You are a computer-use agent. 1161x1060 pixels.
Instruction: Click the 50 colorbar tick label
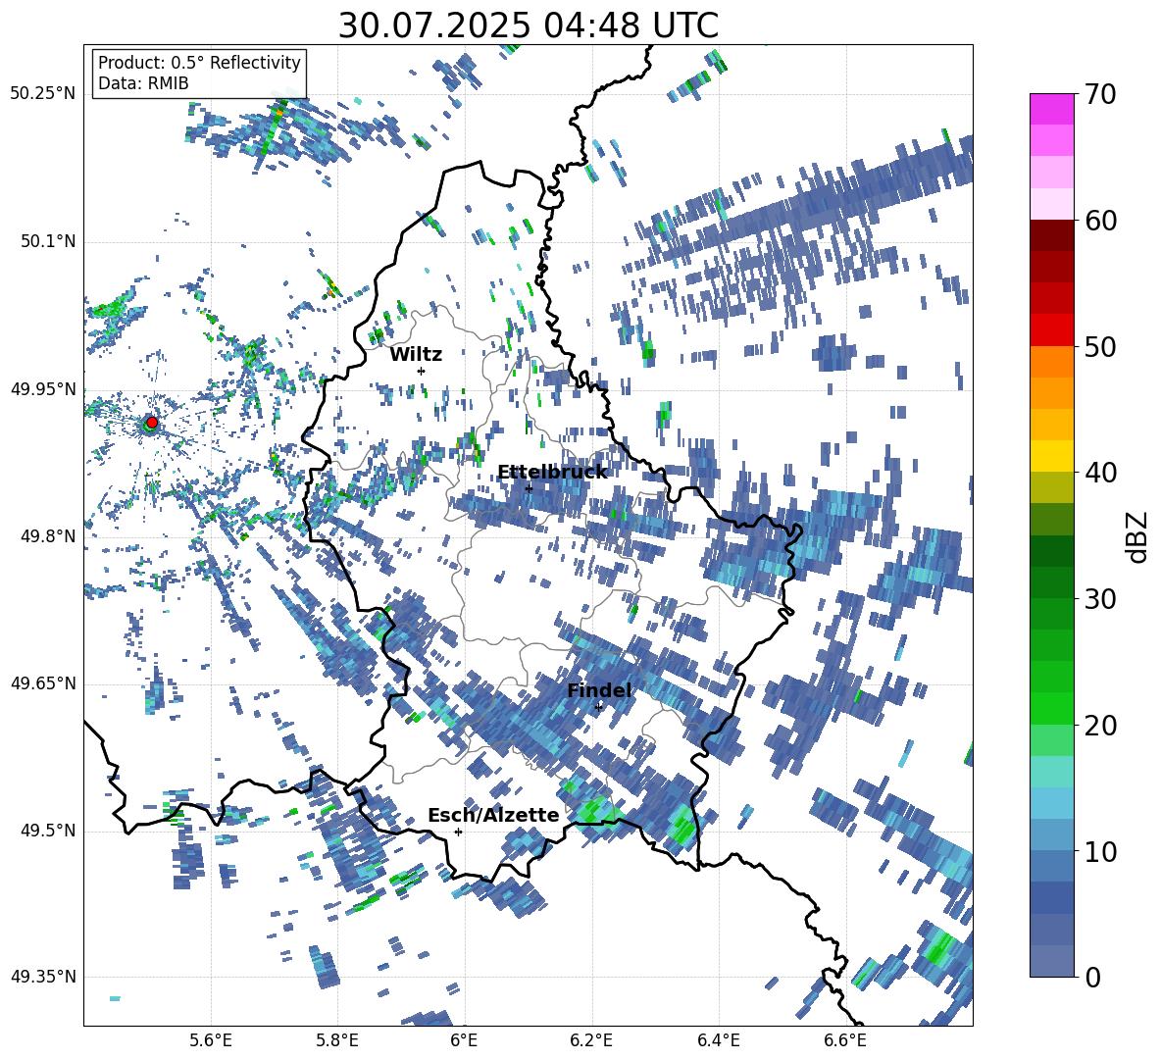(x=1099, y=347)
